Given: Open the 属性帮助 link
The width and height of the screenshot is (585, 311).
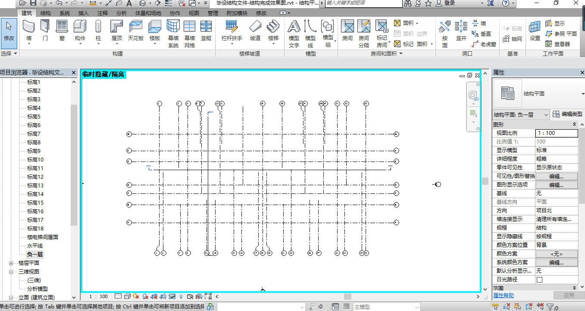Looking at the screenshot, I should click(504, 295).
